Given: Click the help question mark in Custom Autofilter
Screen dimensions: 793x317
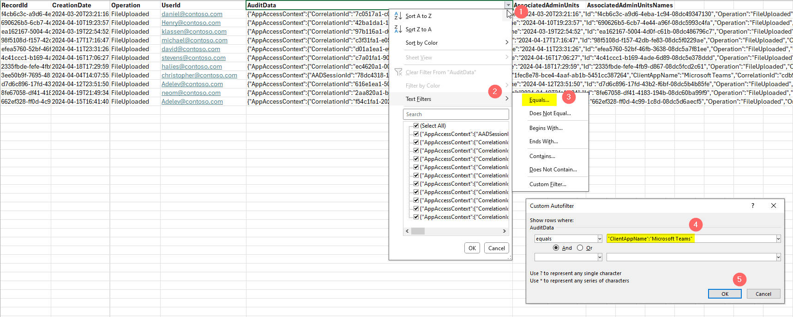Looking at the screenshot, I should pyautogui.click(x=752, y=205).
